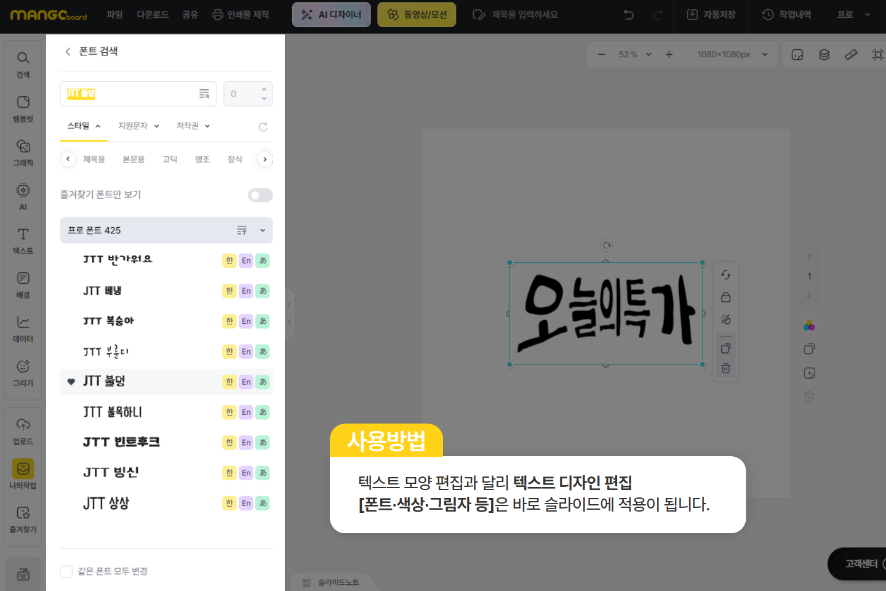The width and height of the screenshot is (886, 591).
Task: Open the 그래픽 sidebar panel
Action: [23, 152]
